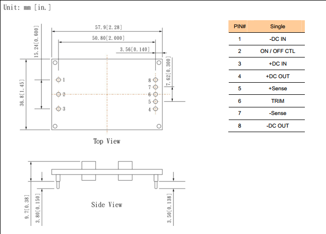The width and height of the screenshot is (326, 234).
Task: Click pin 2 circle in Top View
Action: click(58, 94)
